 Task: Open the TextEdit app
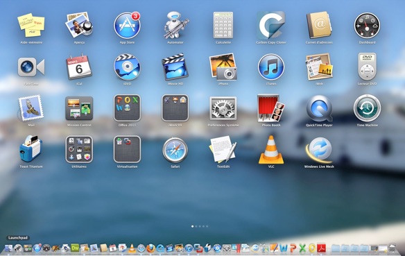(x=223, y=149)
